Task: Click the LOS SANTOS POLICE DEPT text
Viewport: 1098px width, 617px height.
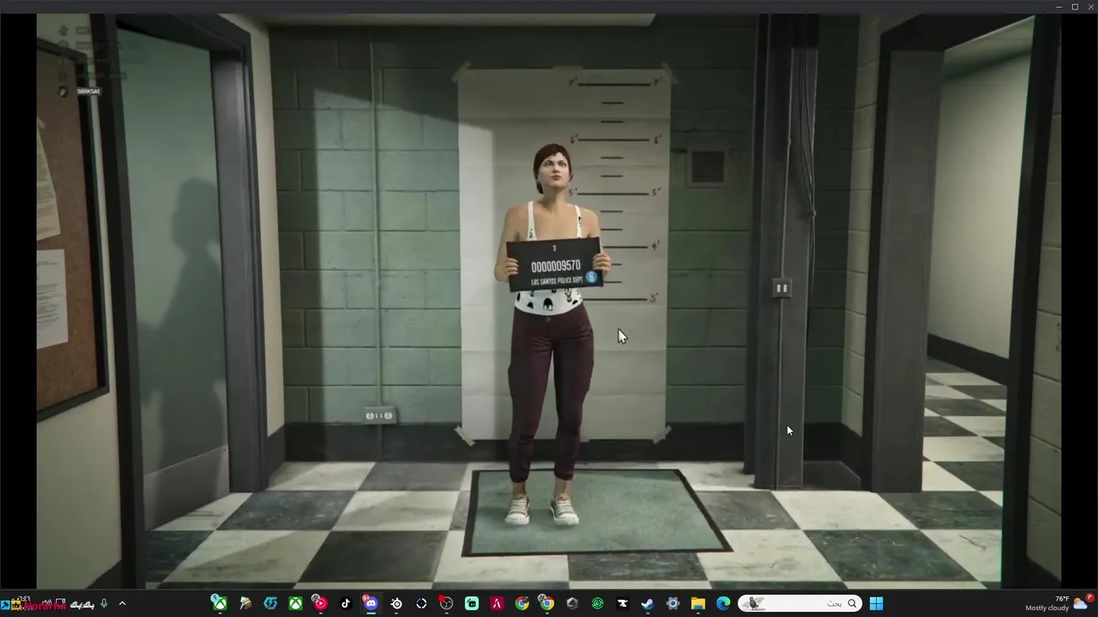Action: click(556, 281)
